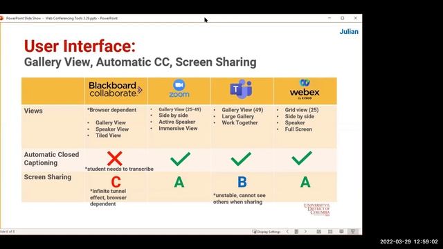The width and height of the screenshot is (443, 249).
Task: Click the blue B screen sharing grade
Action: tap(242, 182)
